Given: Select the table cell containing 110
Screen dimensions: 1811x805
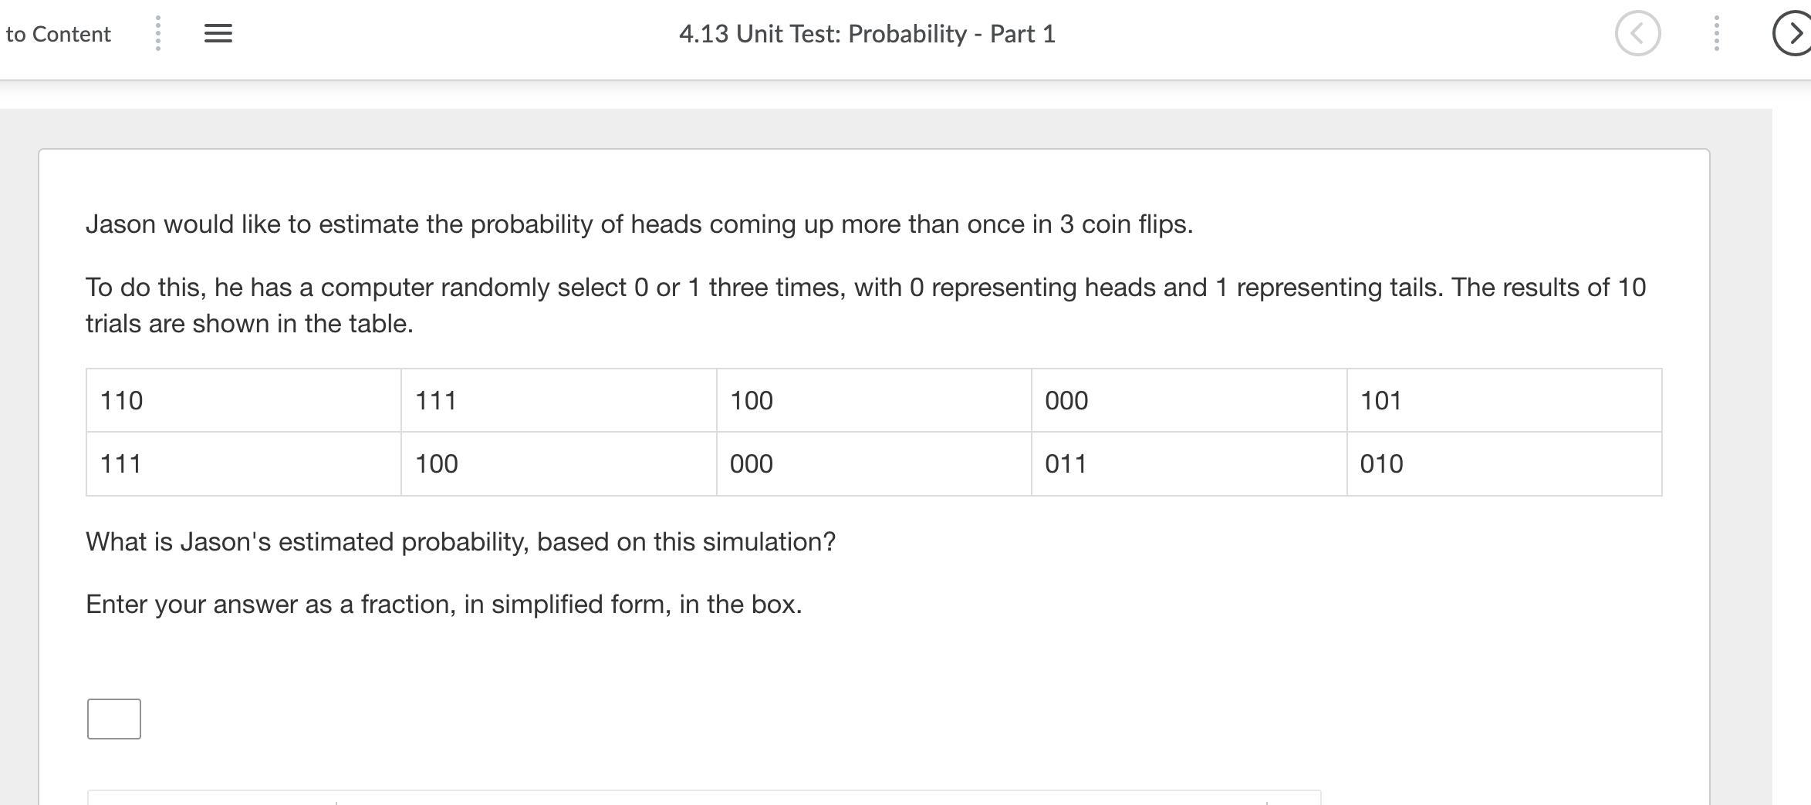Looking at the screenshot, I should point(244,401).
